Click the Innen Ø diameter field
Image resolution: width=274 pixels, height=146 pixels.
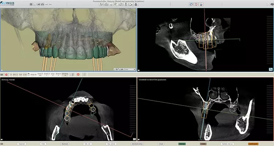coord(40,74)
